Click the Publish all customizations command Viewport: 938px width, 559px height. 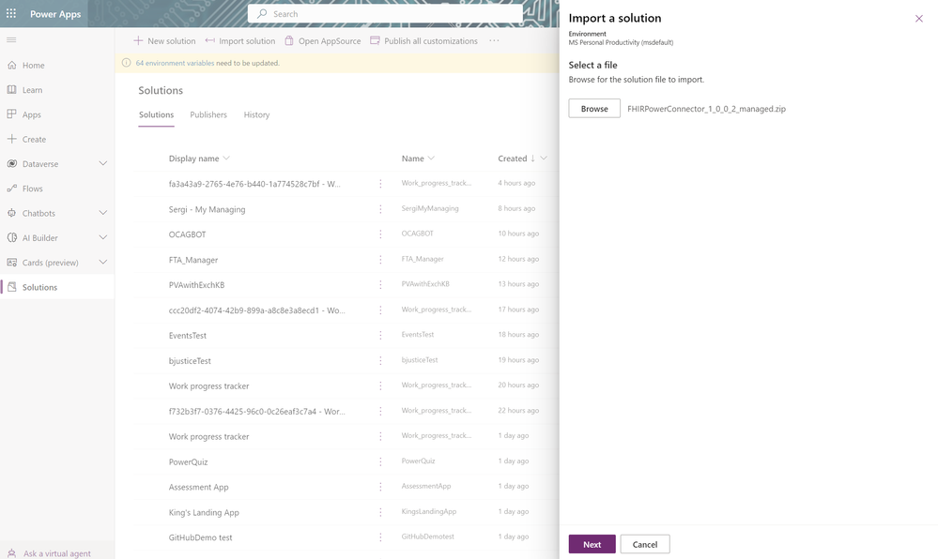point(424,40)
